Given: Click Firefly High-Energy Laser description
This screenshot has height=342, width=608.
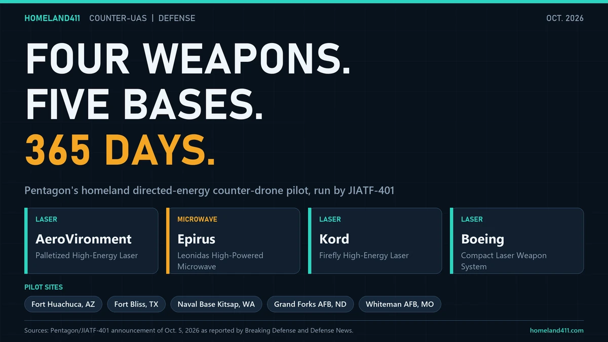Looking at the screenshot, I should 364,255.
